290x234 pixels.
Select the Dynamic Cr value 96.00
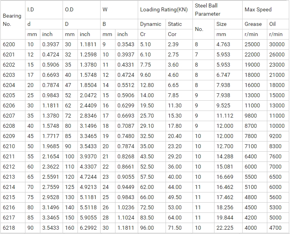(x=152, y=228)
